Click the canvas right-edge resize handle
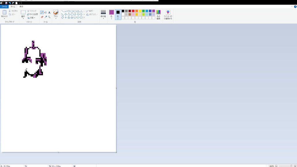This screenshot has width=297, height=167. (116, 88)
